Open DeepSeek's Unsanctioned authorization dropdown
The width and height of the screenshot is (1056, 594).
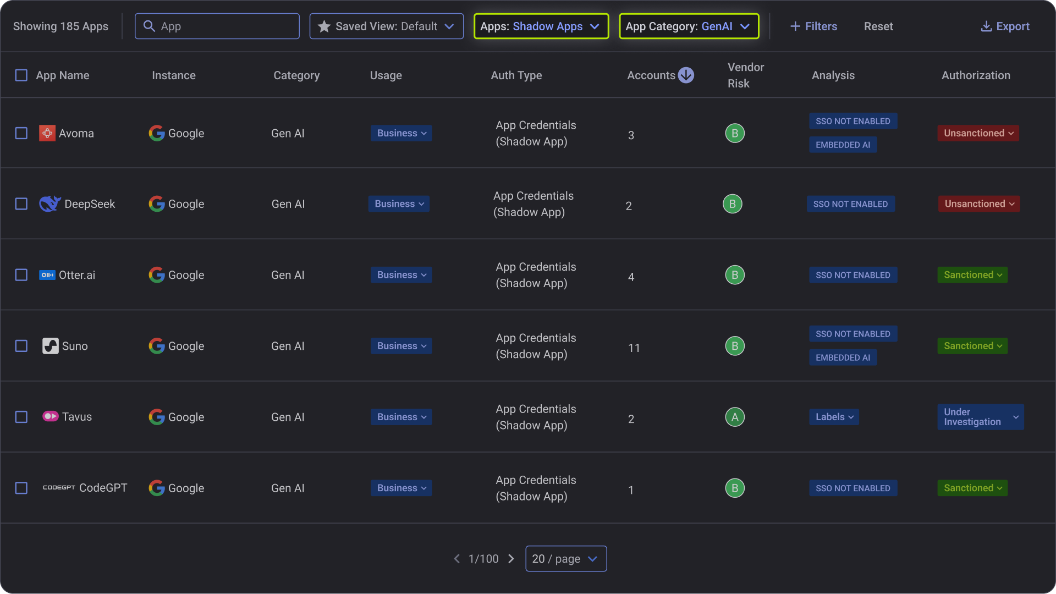tap(979, 204)
